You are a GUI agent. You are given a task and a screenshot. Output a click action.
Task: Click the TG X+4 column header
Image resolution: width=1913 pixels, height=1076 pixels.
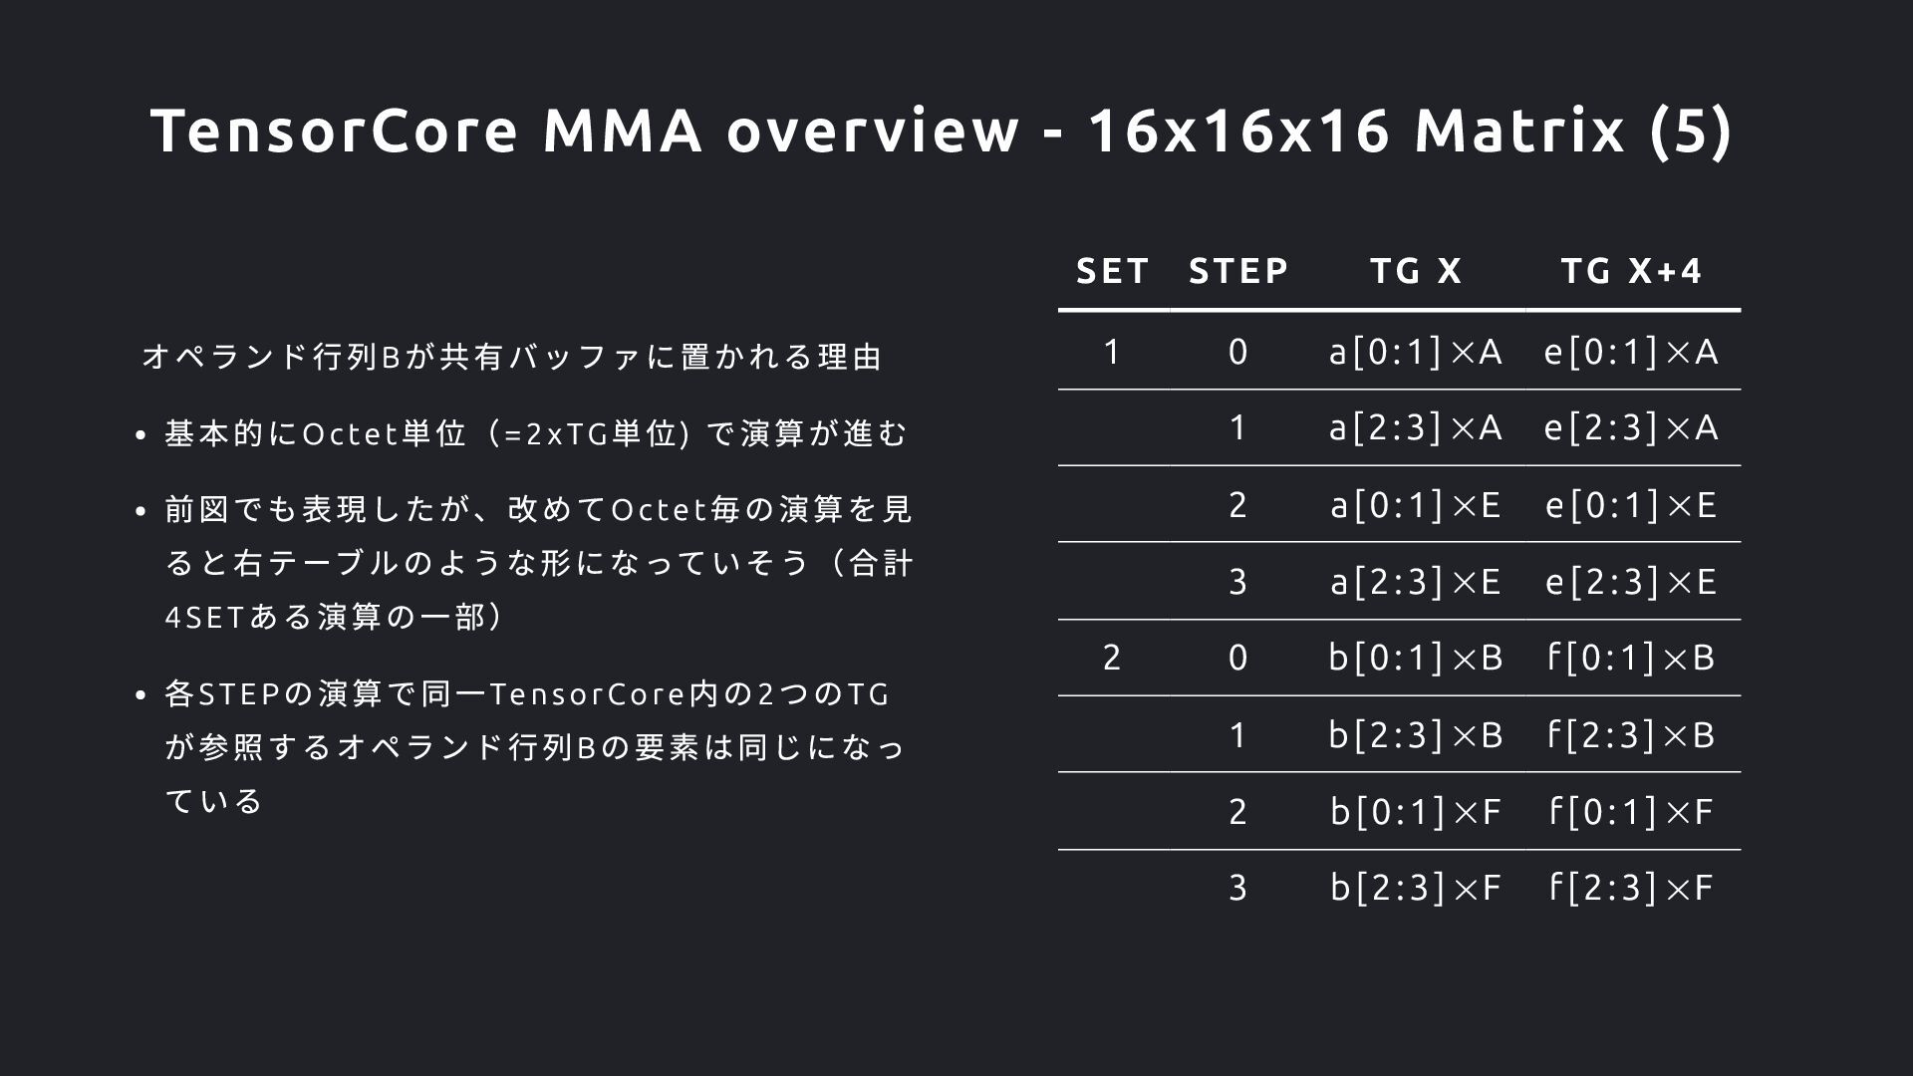pyautogui.click(x=1632, y=271)
